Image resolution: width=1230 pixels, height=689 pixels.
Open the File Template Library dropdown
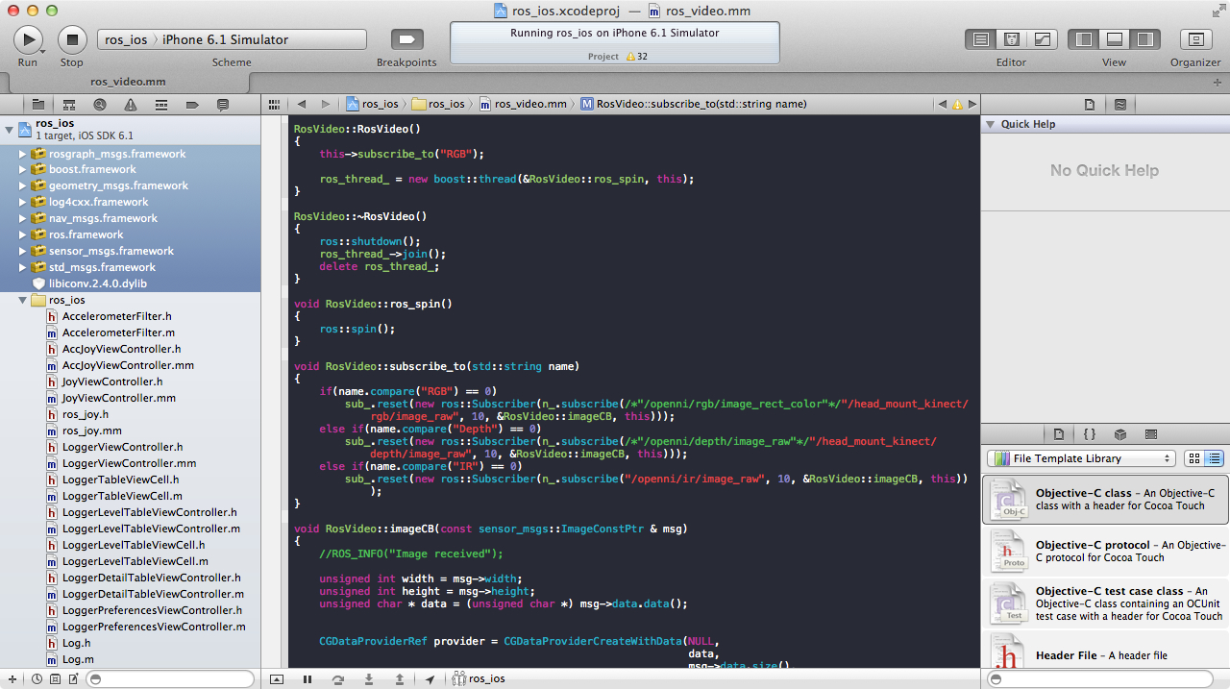point(1081,458)
